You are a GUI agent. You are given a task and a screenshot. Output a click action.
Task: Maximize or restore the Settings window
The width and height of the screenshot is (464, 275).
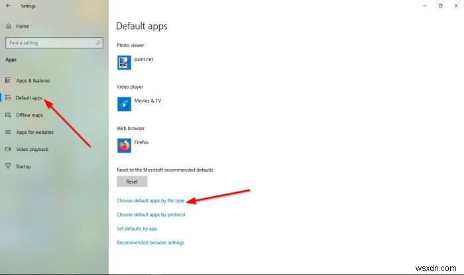pyautogui.click(x=440, y=5)
